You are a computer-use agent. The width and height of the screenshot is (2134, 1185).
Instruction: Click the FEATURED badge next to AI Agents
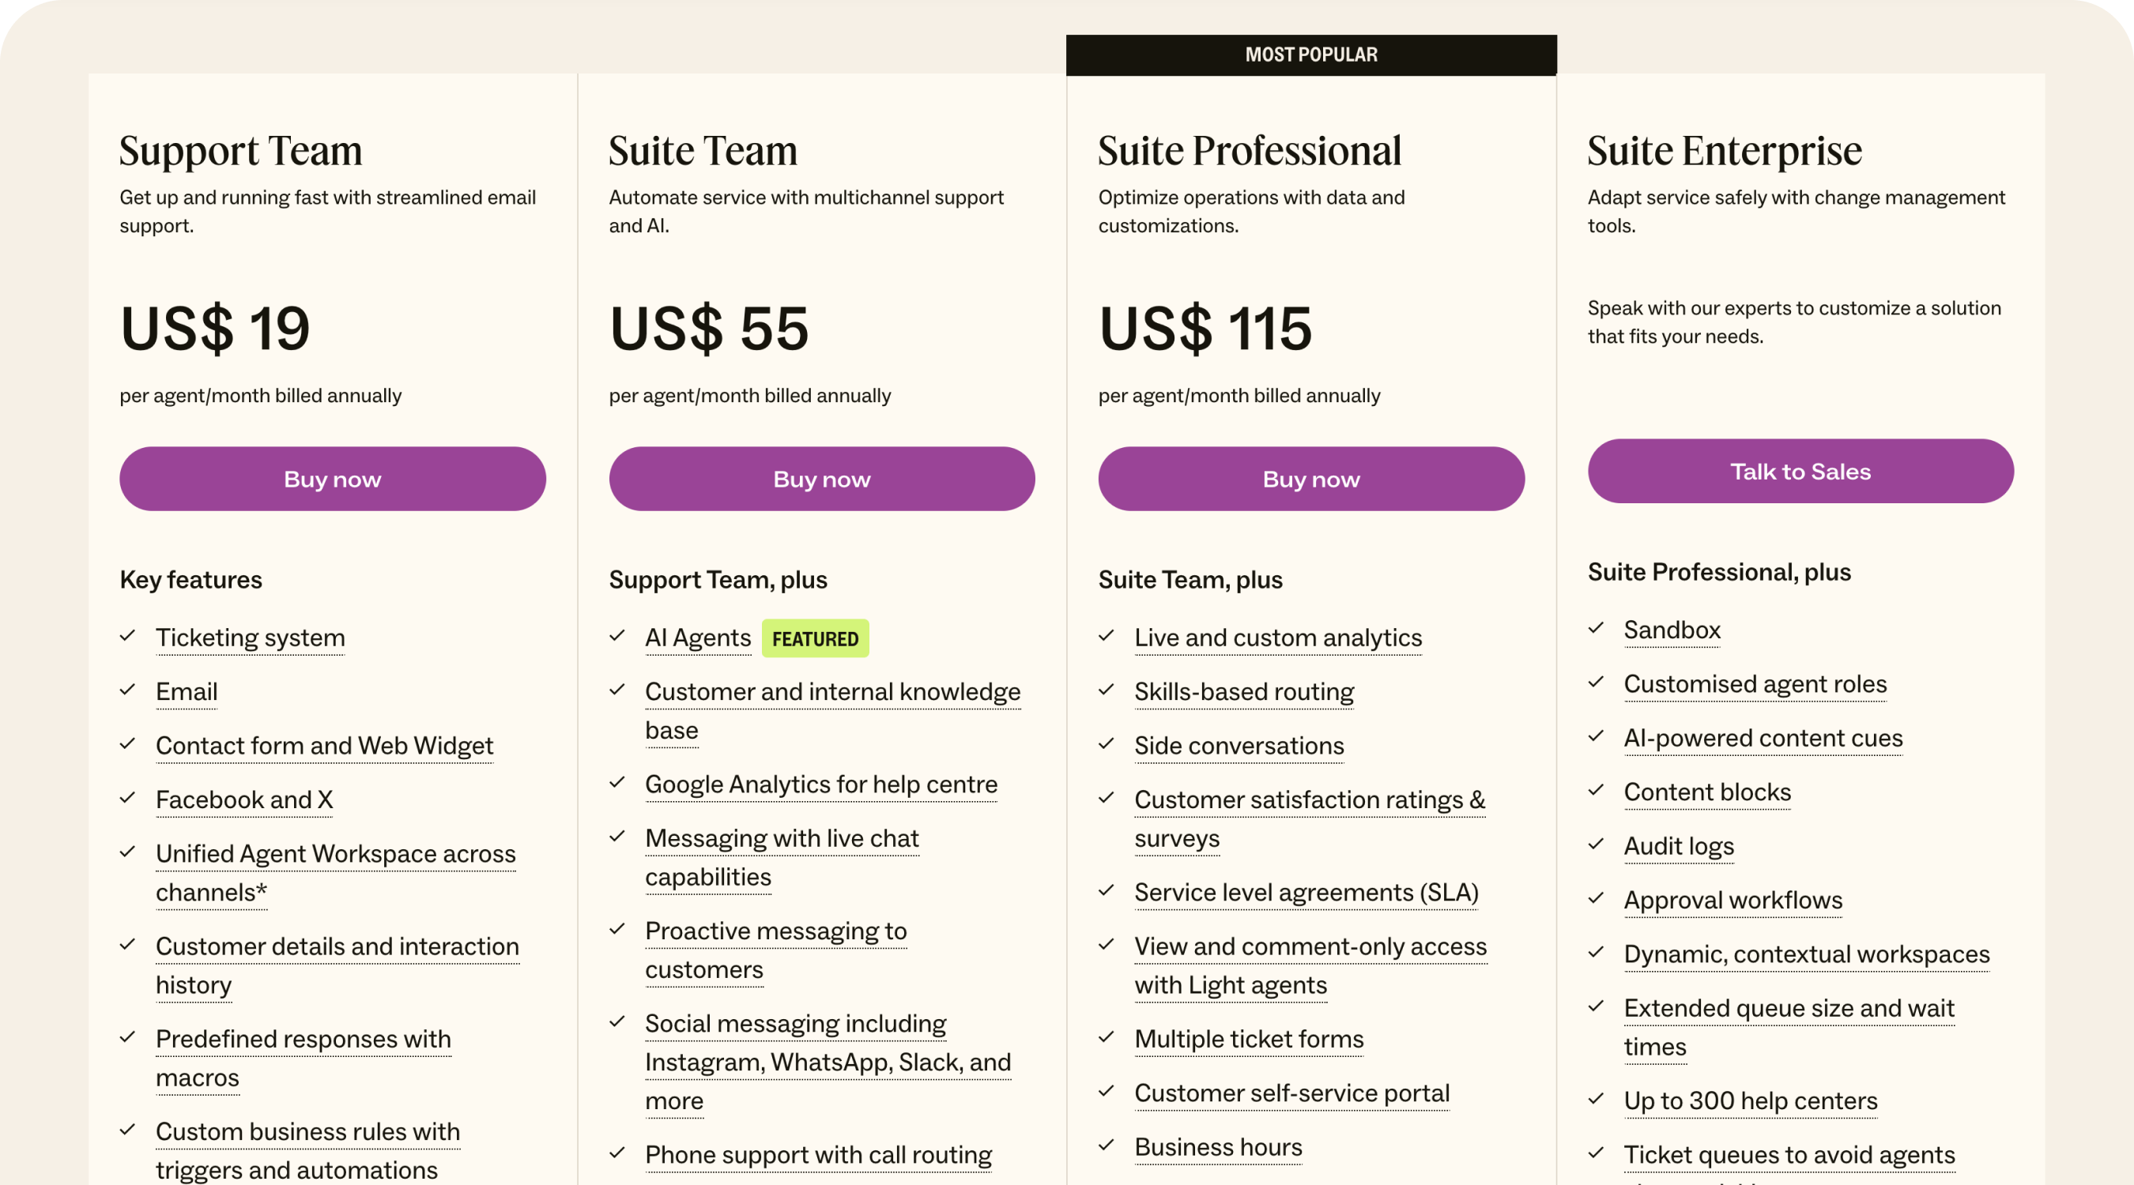[x=815, y=638]
